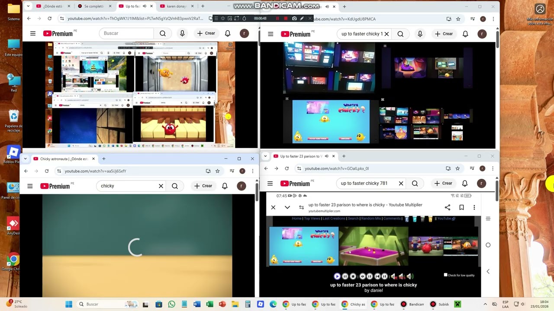The width and height of the screenshot is (554, 311).
Task: Click Crear in Chicky astronauta window
Action: (203, 186)
